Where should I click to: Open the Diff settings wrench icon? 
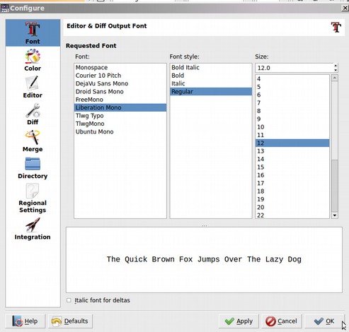pos(33,111)
